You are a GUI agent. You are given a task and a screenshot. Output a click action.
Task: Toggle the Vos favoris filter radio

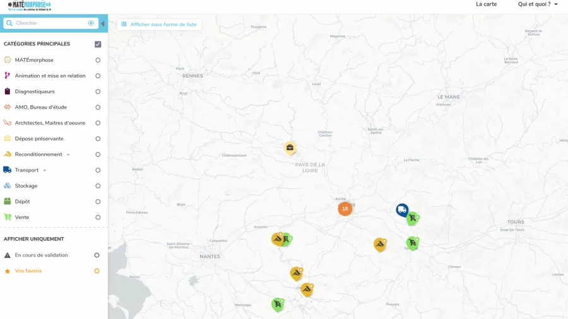tap(97, 271)
